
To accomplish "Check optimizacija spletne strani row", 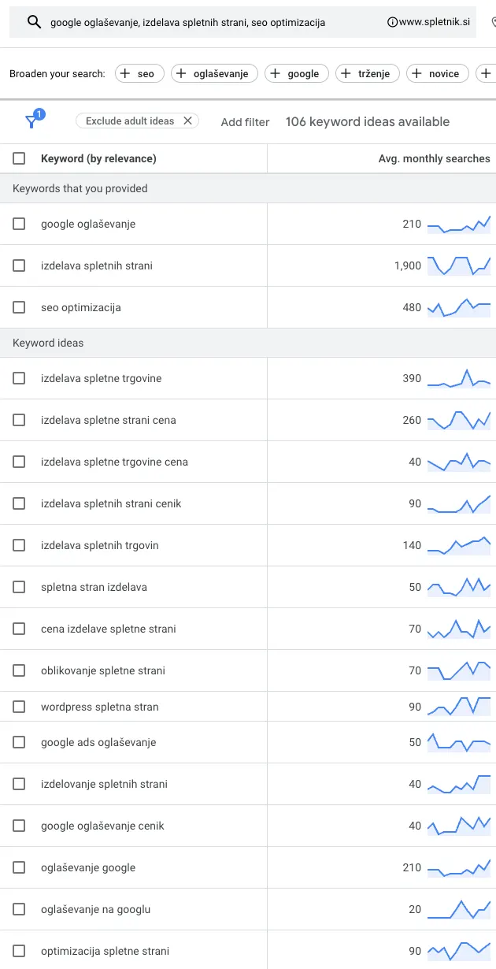I will (x=19, y=951).
